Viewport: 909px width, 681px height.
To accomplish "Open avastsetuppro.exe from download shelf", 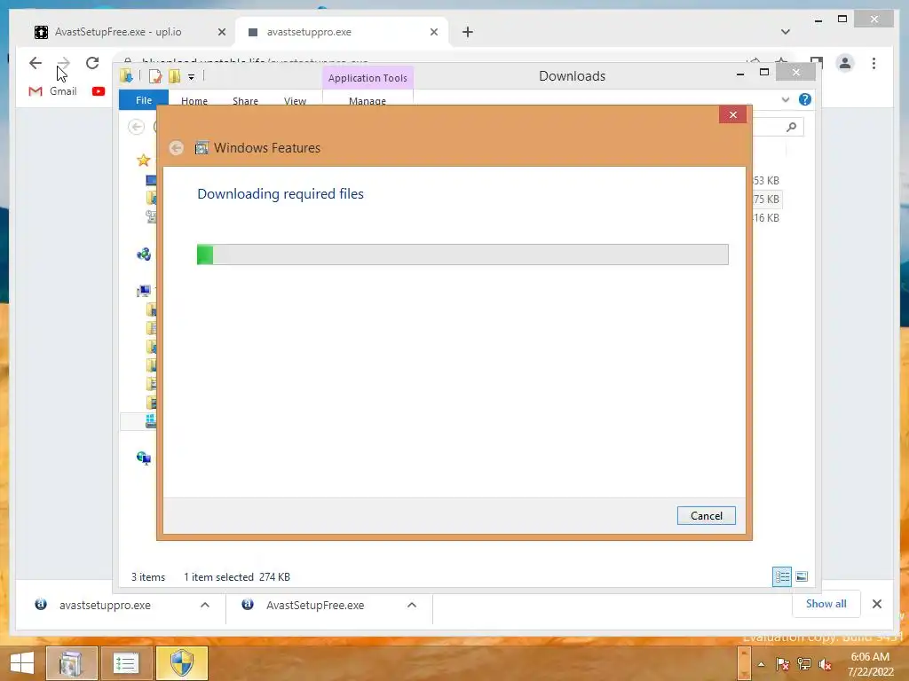I will pos(105,605).
